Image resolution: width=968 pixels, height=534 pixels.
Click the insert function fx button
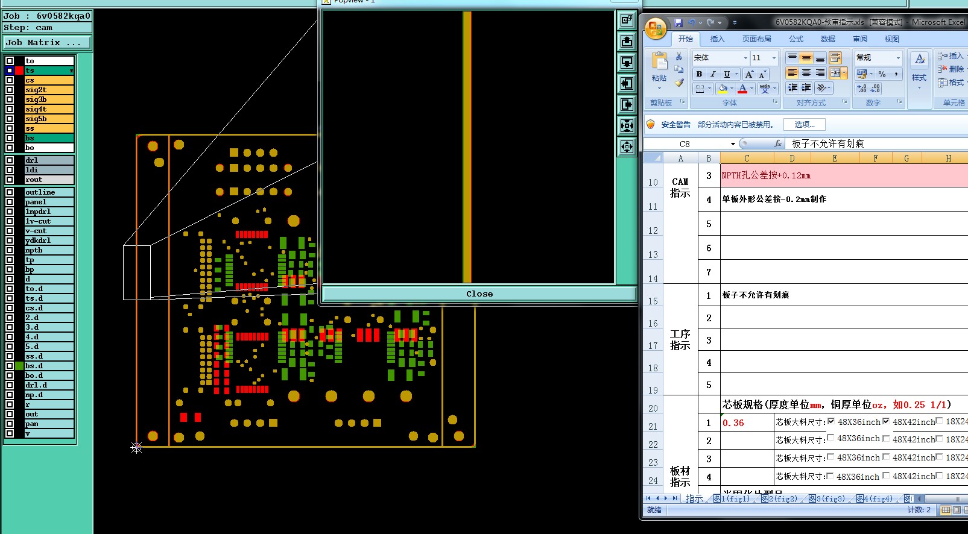[x=778, y=143]
